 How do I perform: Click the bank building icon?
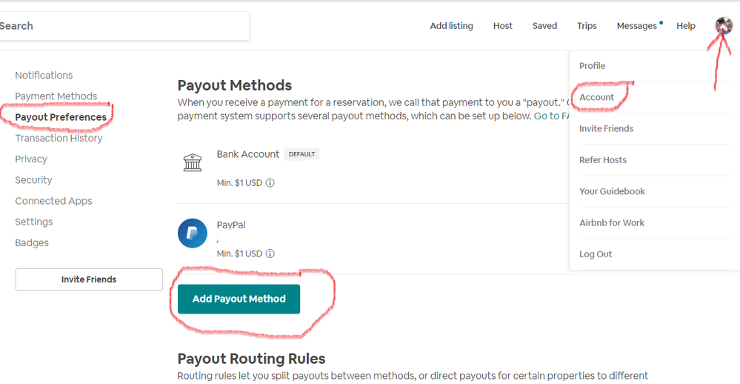(192, 162)
